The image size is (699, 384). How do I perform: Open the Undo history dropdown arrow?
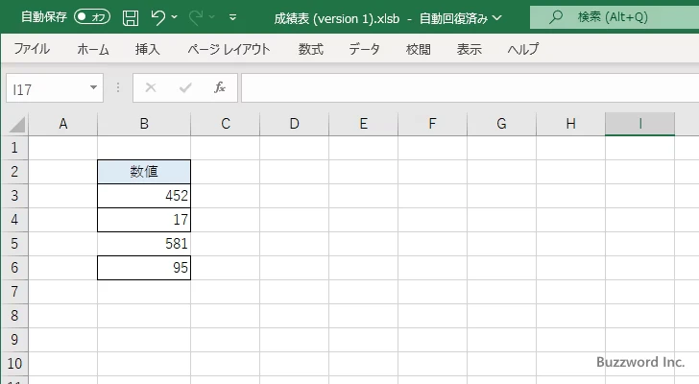click(175, 17)
